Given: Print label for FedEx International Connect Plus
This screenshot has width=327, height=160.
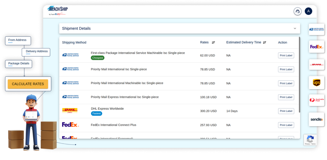Looking at the screenshot, I should (x=286, y=125).
